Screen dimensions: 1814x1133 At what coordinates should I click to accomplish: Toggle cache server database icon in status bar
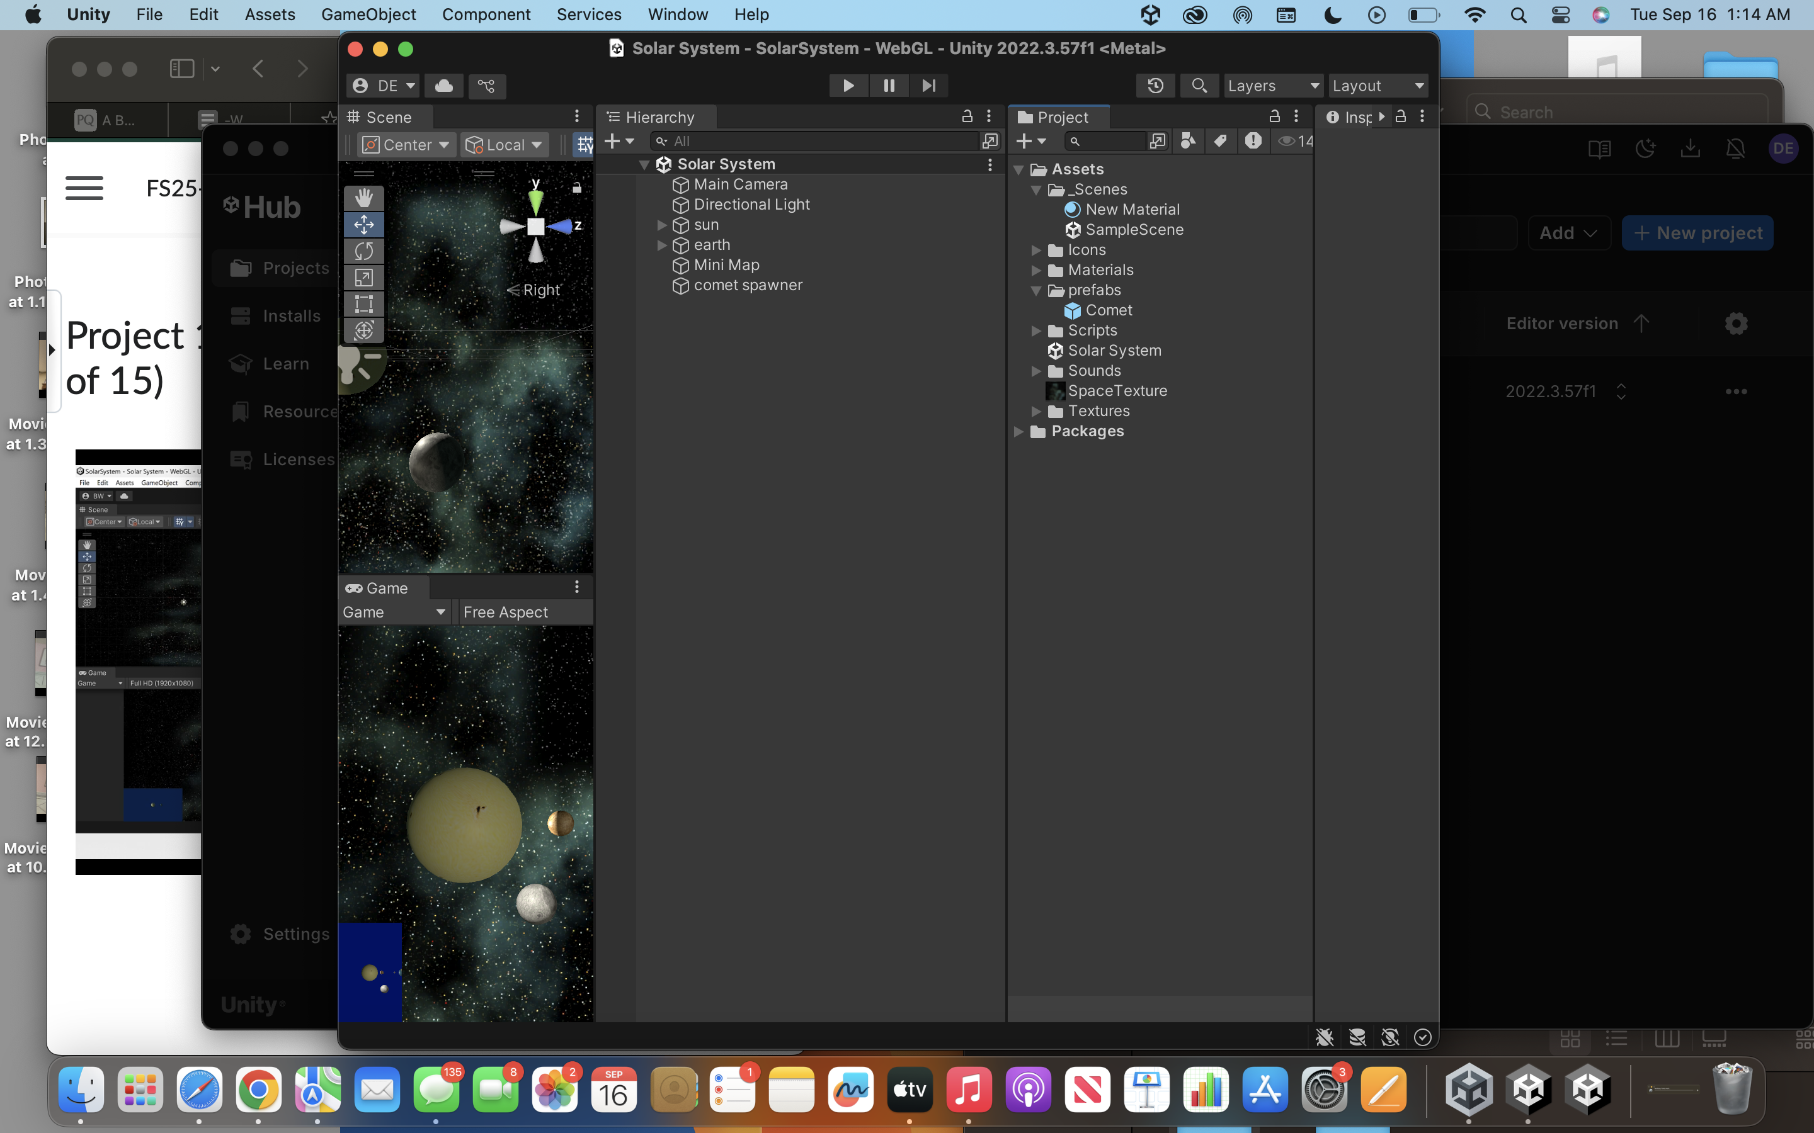point(1357,1037)
